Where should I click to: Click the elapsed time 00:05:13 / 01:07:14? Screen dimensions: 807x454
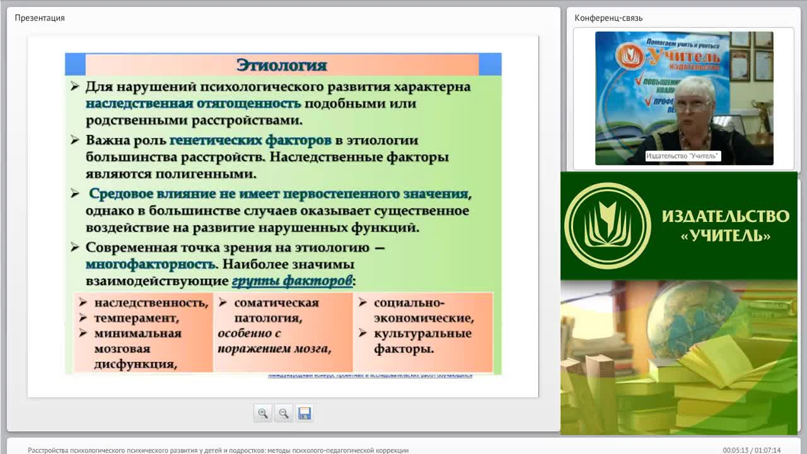pos(752,450)
